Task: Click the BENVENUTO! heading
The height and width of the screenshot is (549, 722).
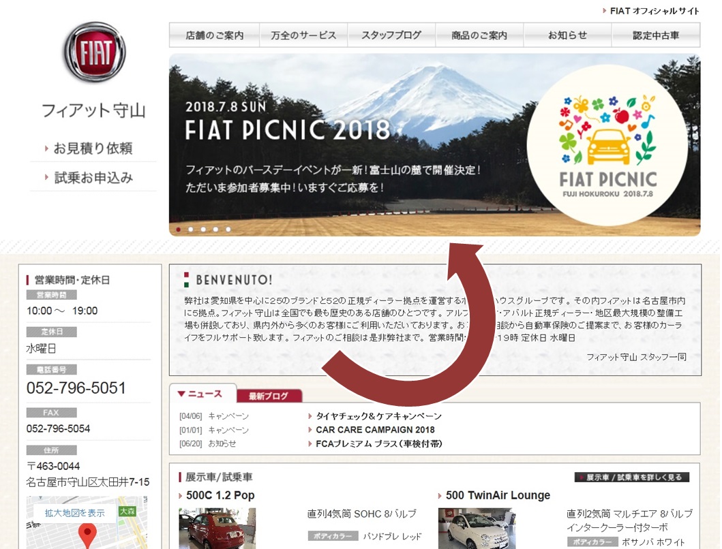Action: tap(234, 280)
